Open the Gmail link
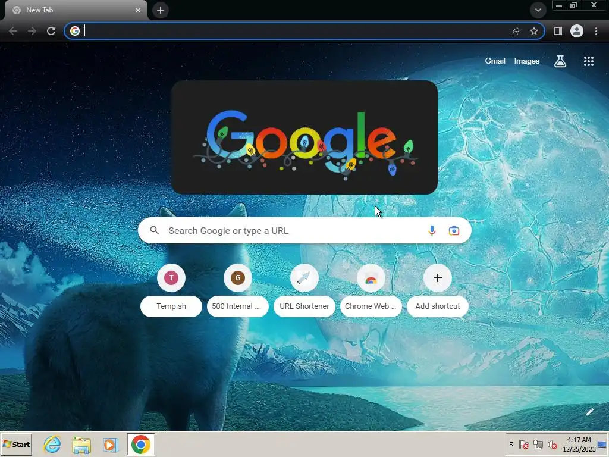Screen dimensions: 609x457 (x=495, y=61)
